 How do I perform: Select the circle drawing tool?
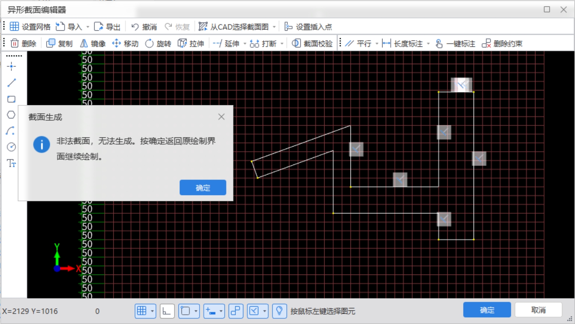tap(11, 147)
